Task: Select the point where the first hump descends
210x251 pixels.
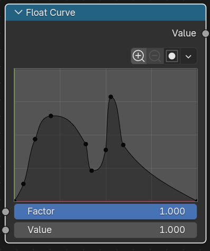Action: tap(86, 144)
